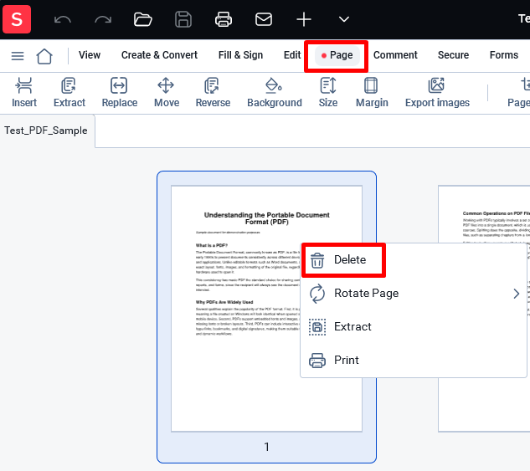The height and width of the screenshot is (471, 530).
Task: Select the Edit tab
Action: [x=292, y=55]
